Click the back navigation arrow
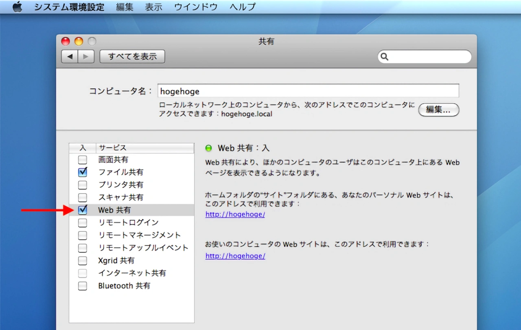 click(69, 56)
